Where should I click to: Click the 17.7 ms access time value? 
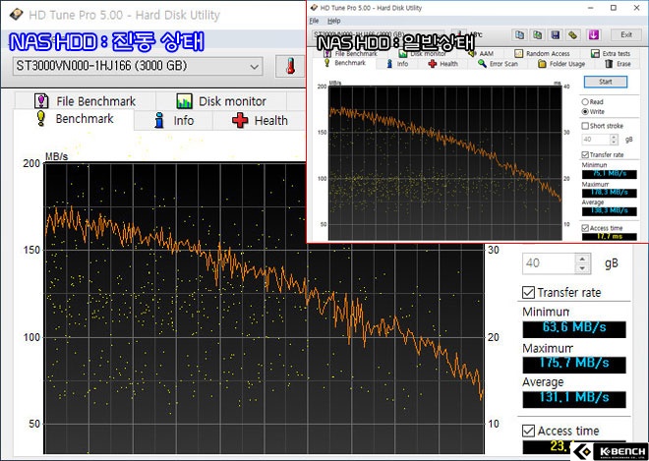tap(610, 236)
